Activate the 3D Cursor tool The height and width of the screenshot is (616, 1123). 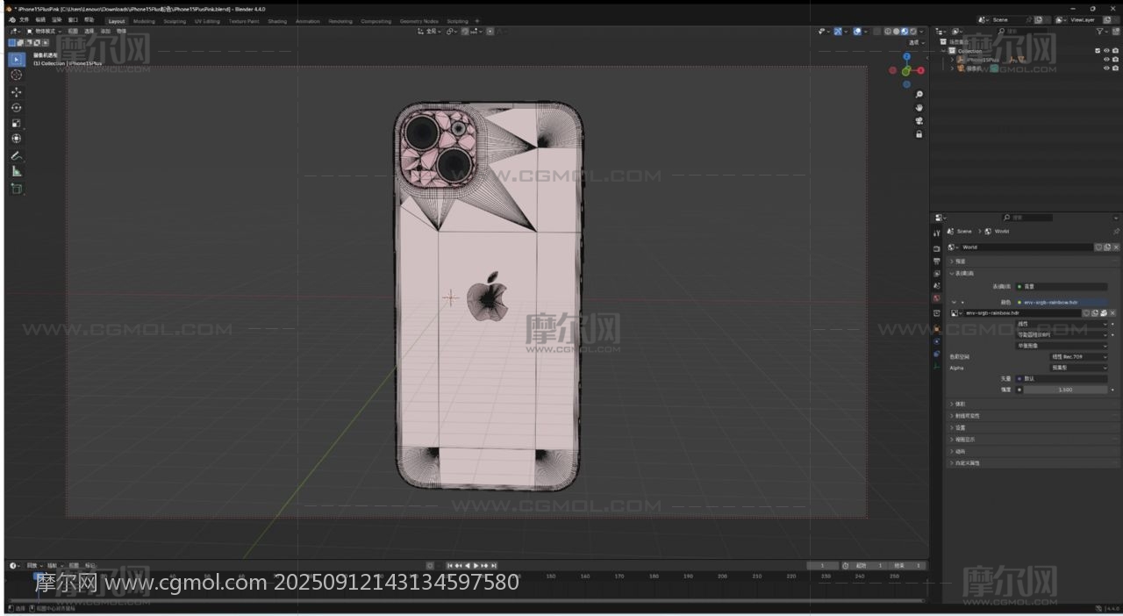tap(16, 75)
